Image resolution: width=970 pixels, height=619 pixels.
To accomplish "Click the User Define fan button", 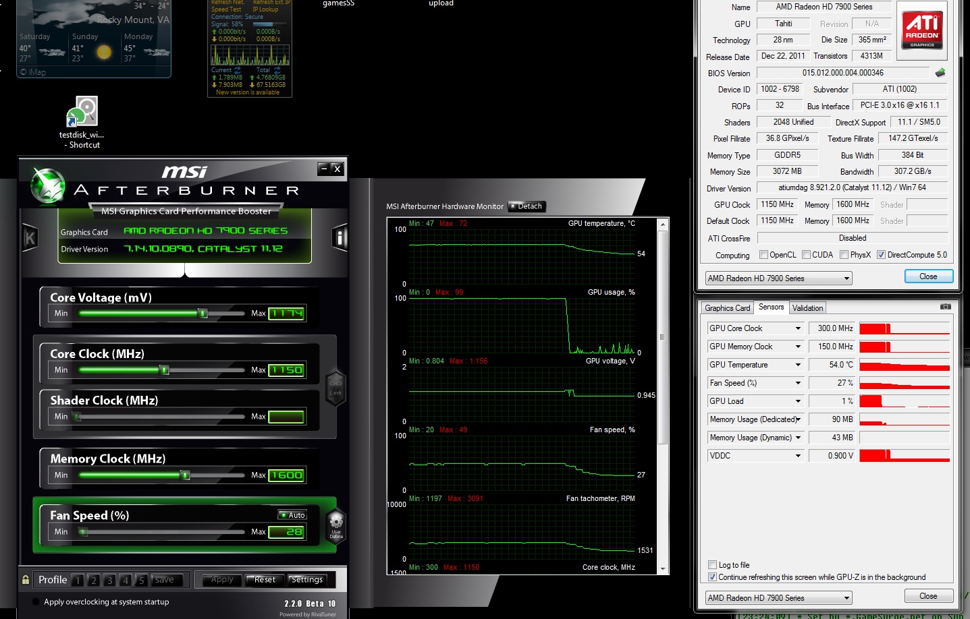I will tap(336, 526).
